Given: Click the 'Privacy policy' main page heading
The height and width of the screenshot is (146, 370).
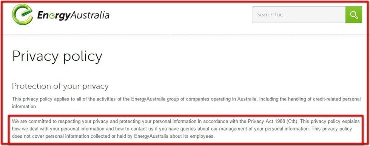Looking at the screenshot, I should click(57, 56).
